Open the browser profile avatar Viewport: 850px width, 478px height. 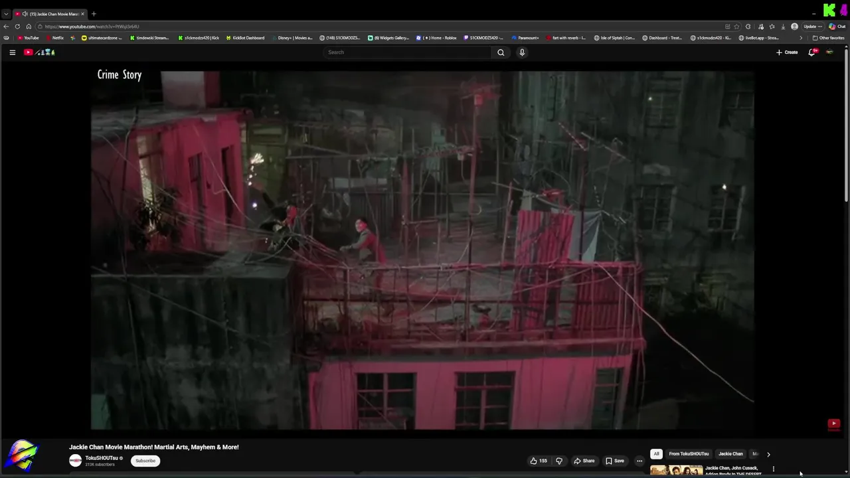pyautogui.click(x=794, y=27)
